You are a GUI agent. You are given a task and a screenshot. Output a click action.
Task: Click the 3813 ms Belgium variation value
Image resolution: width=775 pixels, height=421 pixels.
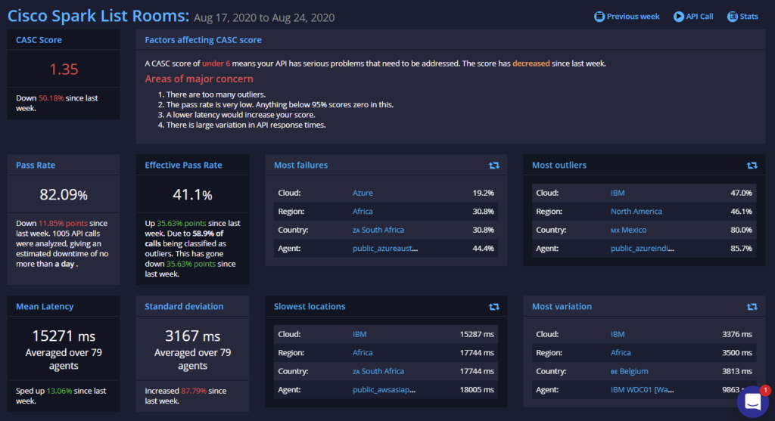click(737, 371)
